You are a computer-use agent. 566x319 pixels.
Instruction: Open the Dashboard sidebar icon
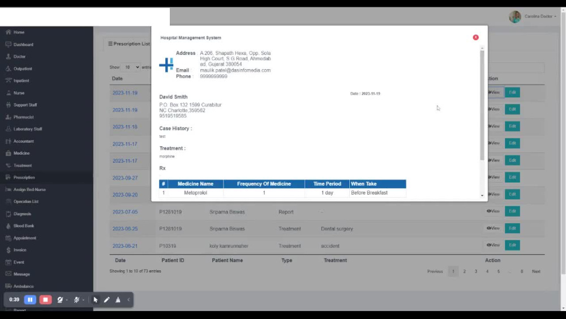pyautogui.click(x=8, y=44)
